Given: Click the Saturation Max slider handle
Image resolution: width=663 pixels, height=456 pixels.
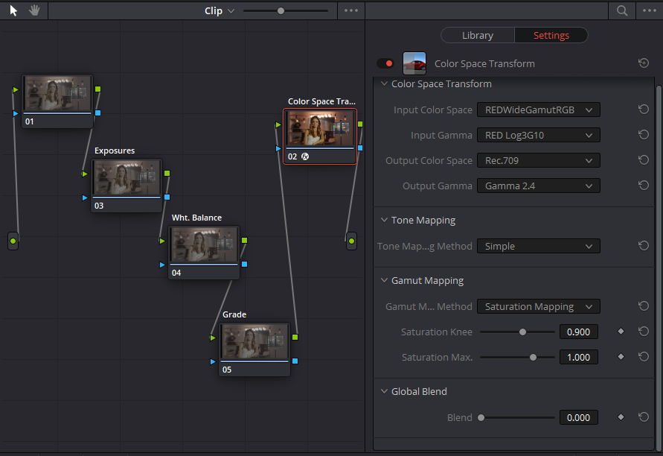Looking at the screenshot, I should point(534,358).
